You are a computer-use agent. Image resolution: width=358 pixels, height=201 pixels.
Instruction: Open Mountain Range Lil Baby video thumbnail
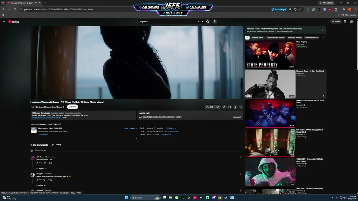click(x=270, y=84)
